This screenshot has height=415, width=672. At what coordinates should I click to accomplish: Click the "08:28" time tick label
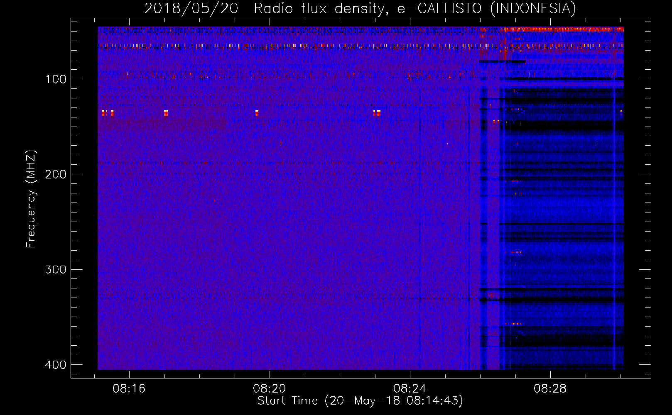click(550, 389)
